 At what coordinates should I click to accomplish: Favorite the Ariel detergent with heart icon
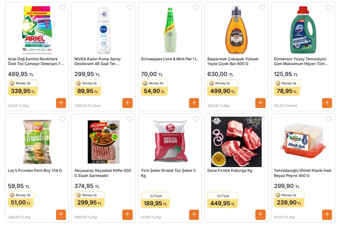point(63,7)
